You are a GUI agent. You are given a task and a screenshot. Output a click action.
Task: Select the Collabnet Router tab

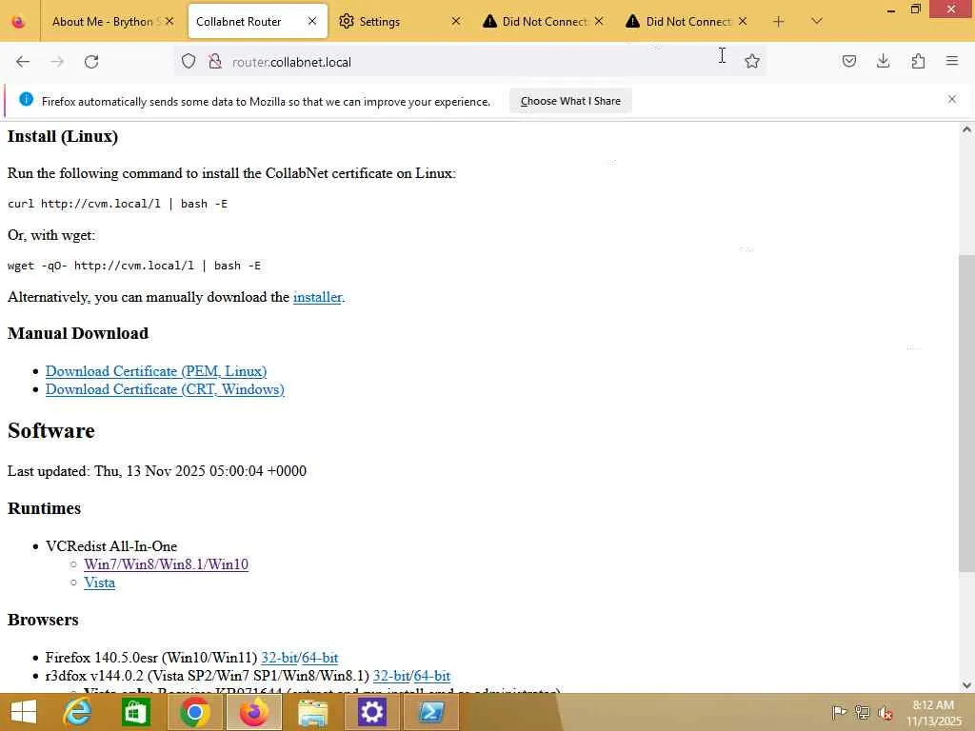[x=239, y=22]
